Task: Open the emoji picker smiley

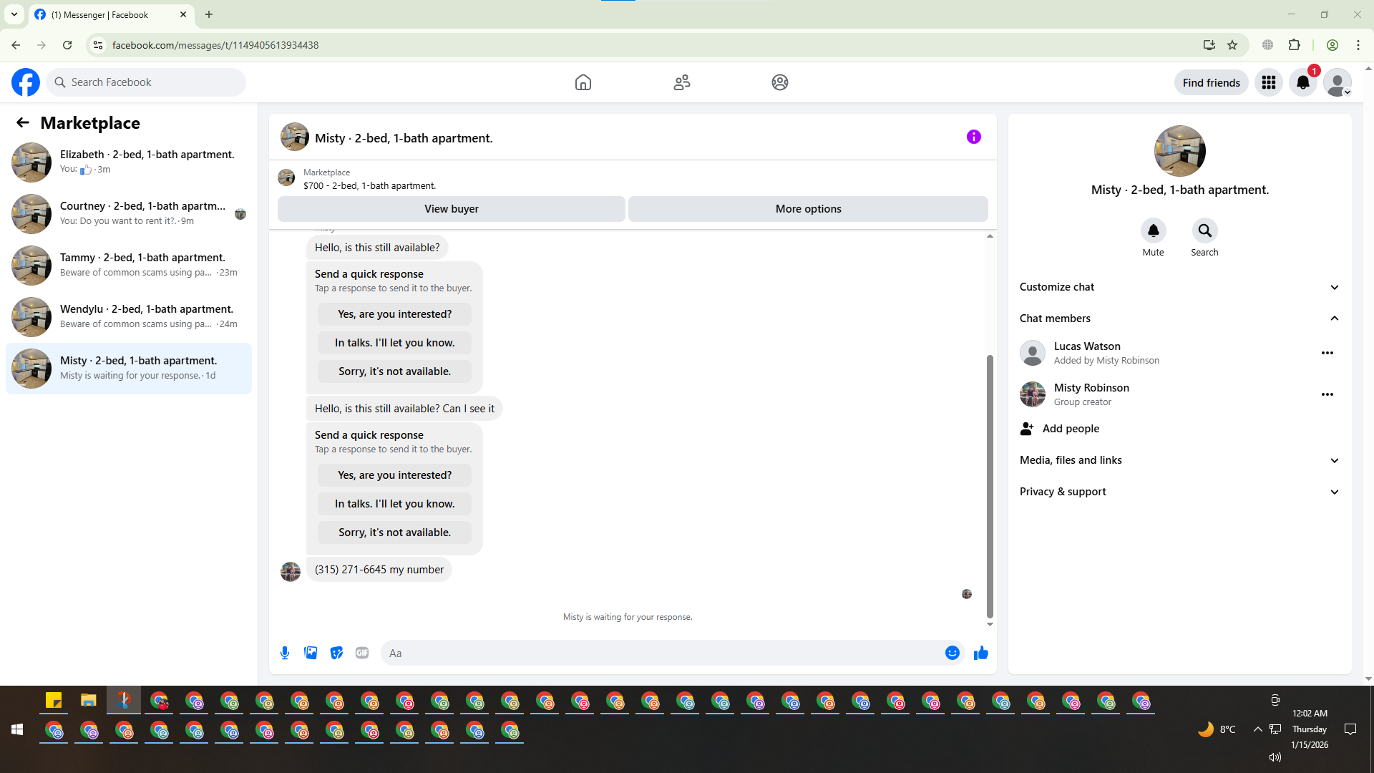Action: 952,653
